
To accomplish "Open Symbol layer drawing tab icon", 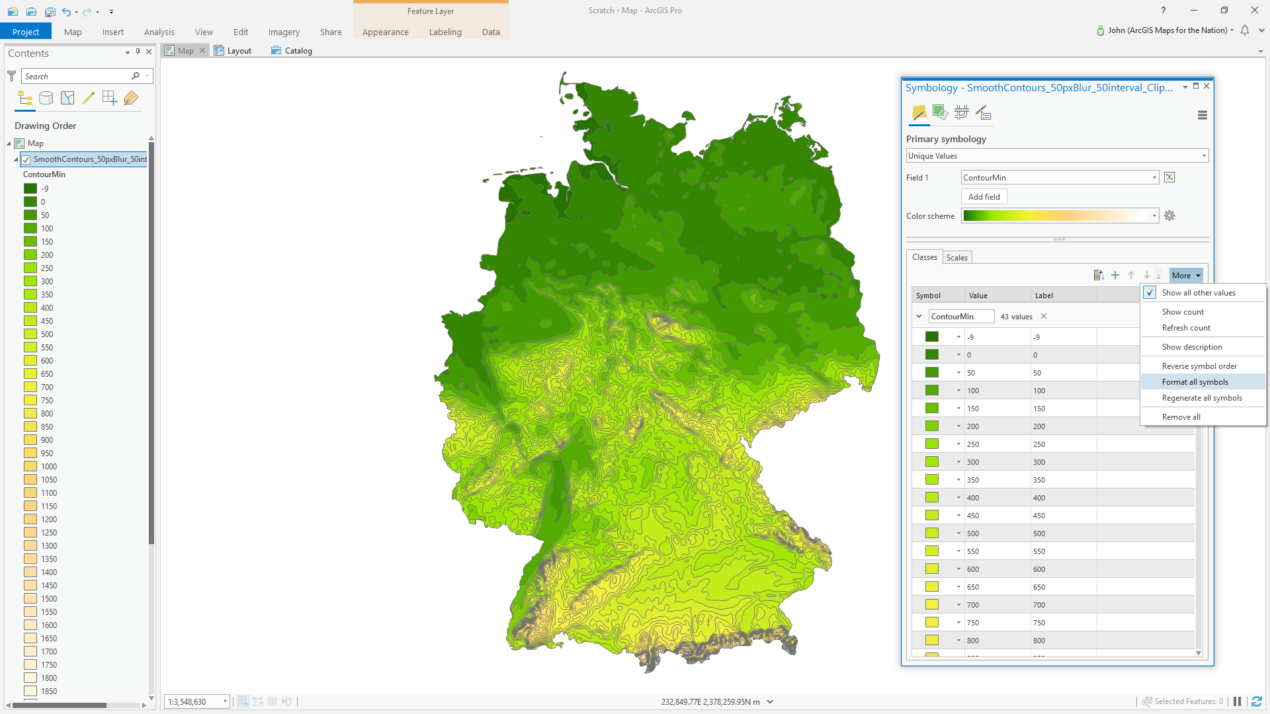I will [x=961, y=113].
